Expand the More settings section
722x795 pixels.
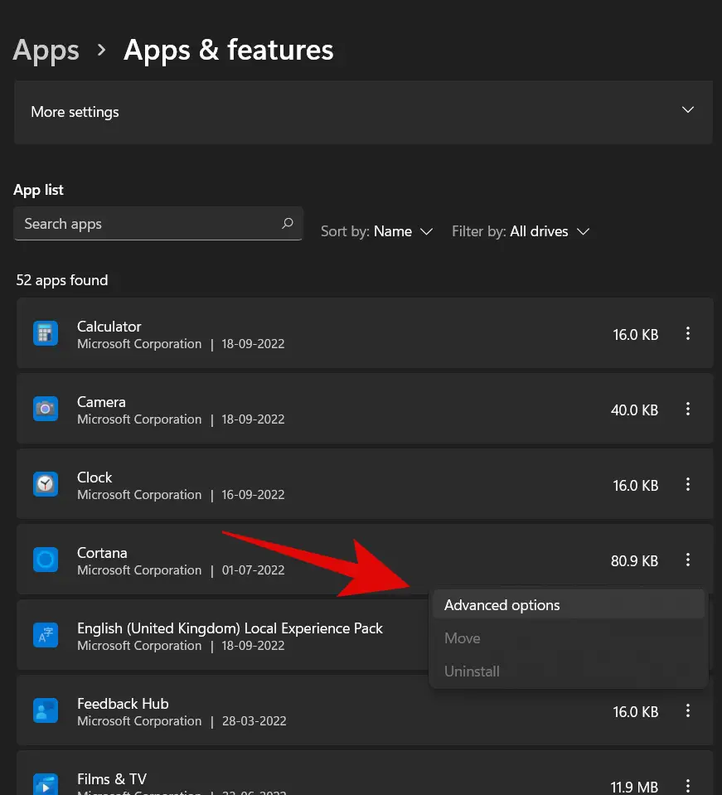[x=363, y=112]
